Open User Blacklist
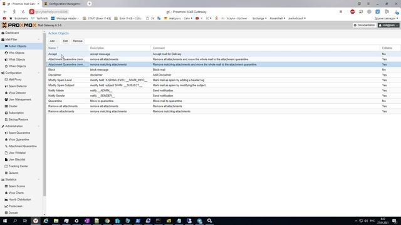 coord(17,159)
